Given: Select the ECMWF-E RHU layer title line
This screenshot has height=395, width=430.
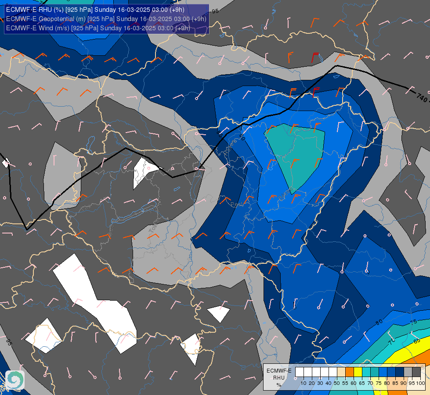Looking at the screenshot, I should [x=95, y=10].
